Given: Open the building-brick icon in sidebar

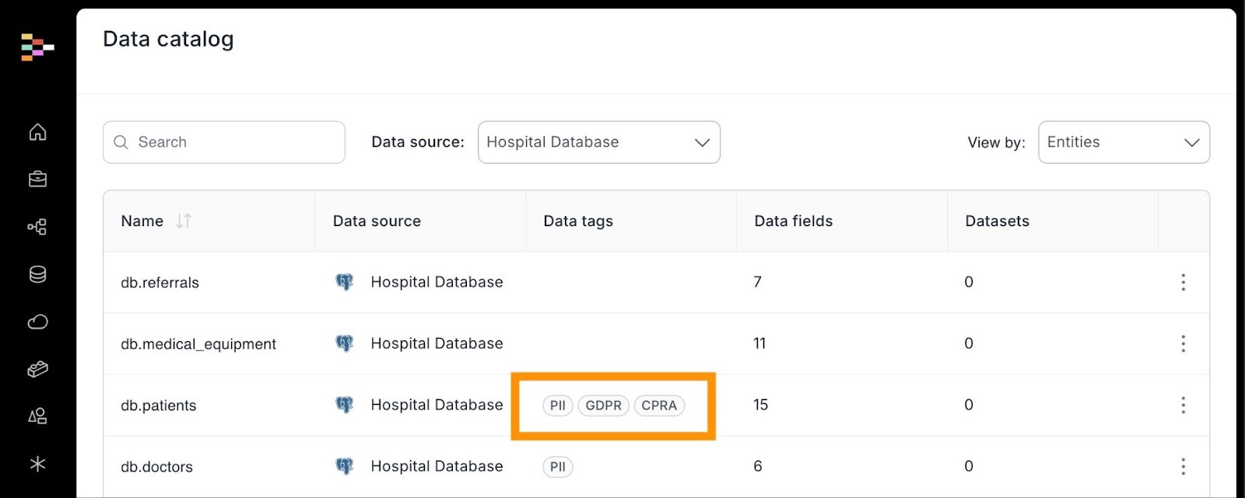Looking at the screenshot, I should click(37, 369).
